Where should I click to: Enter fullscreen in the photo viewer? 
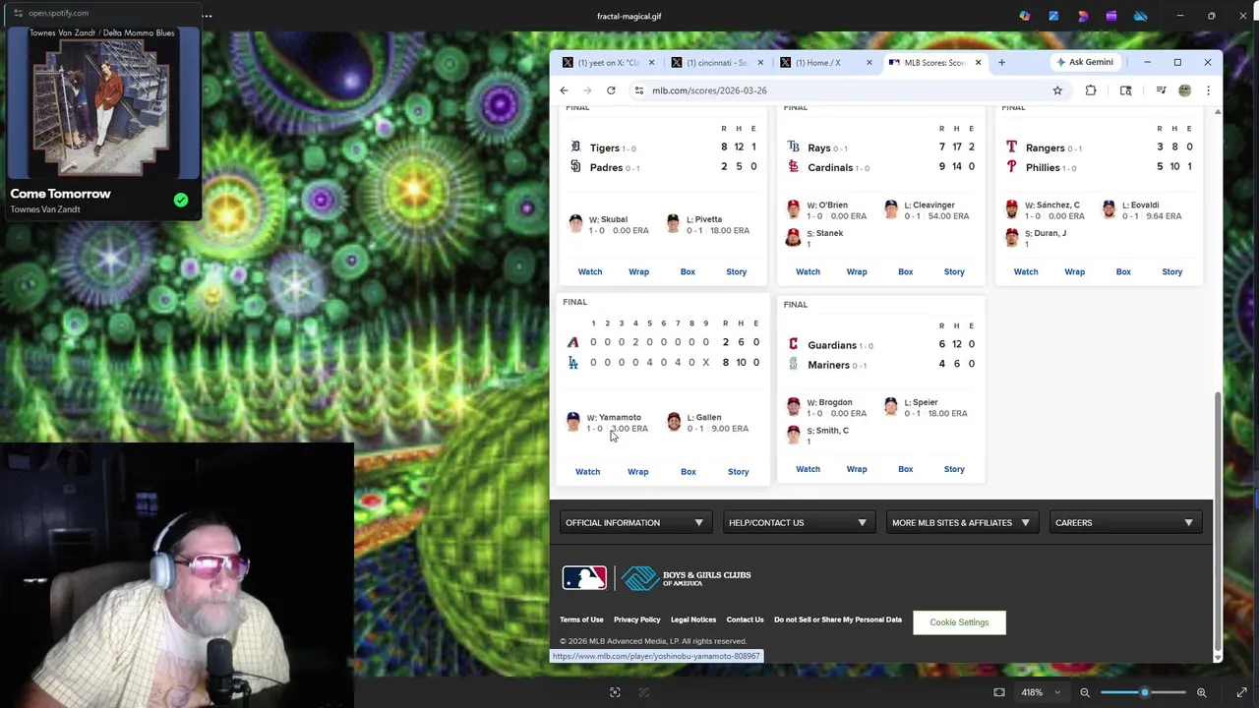pyautogui.click(x=1241, y=692)
